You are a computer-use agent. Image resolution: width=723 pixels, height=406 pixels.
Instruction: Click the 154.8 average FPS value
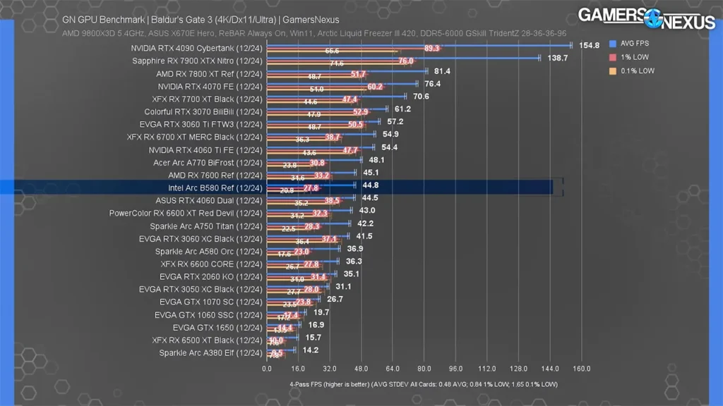click(590, 45)
